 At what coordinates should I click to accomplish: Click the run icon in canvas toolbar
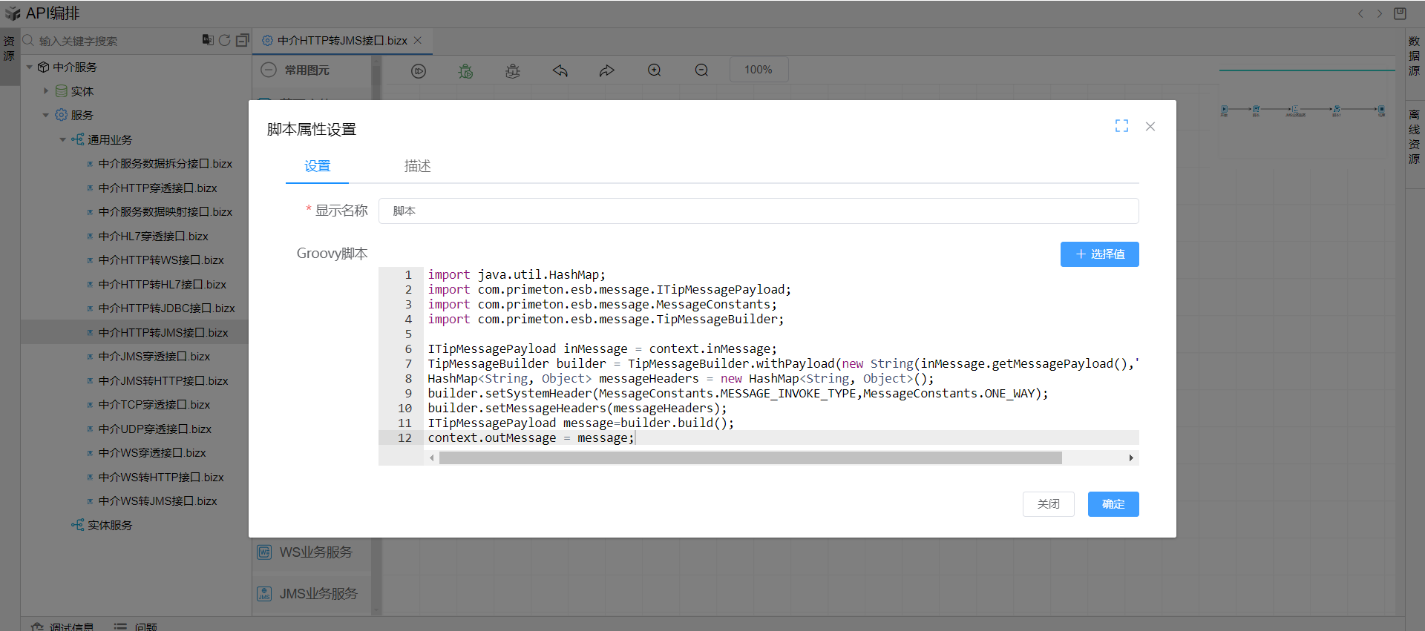pos(419,70)
